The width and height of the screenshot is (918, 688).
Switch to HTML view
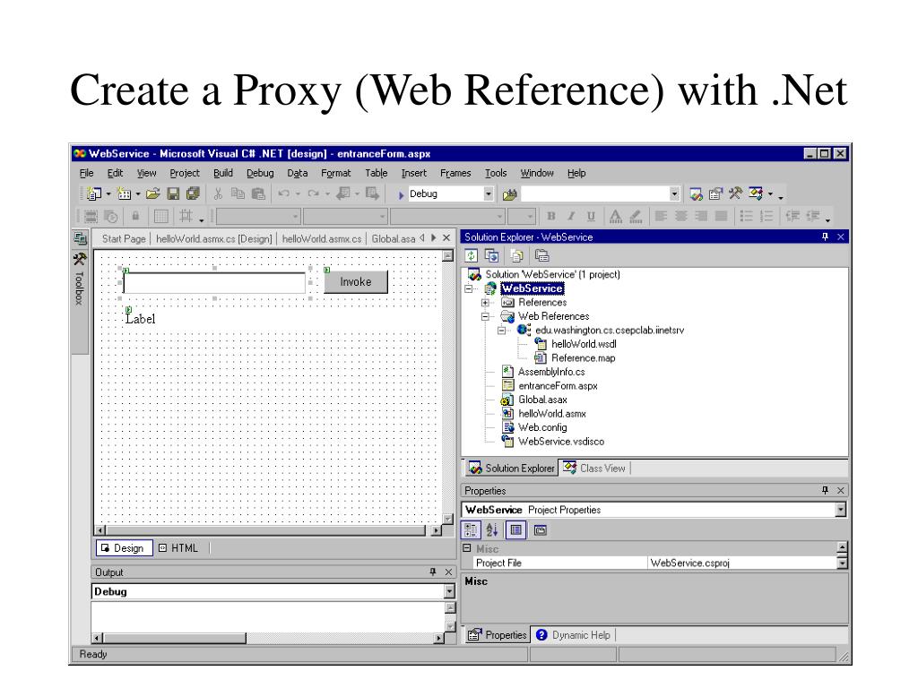tap(179, 548)
